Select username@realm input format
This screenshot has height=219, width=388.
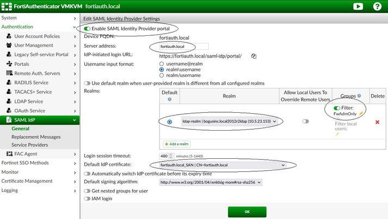point(162,63)
